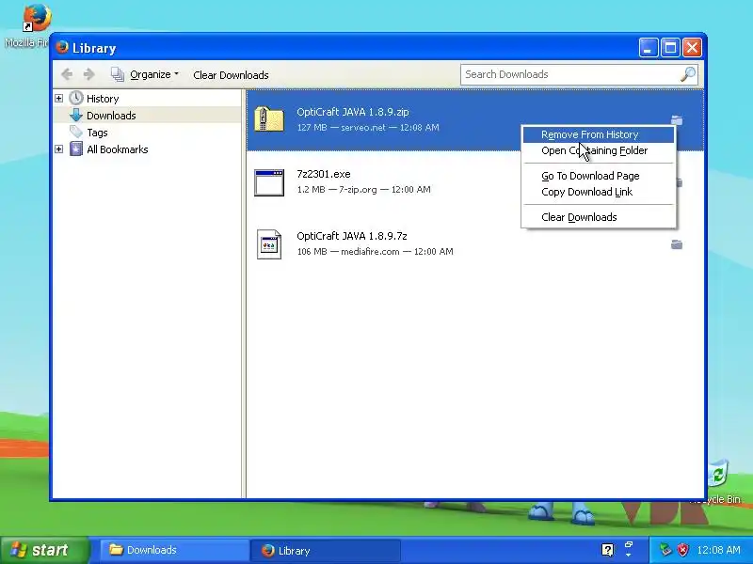Viewport: 753px width, 564px height.
Task: Select Tags in the sidebar
Action: (x=97, y=133)
